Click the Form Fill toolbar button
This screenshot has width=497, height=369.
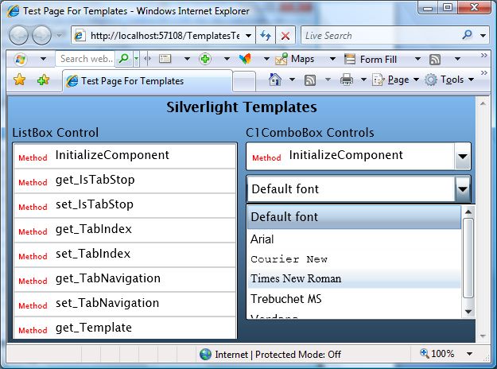371,60
